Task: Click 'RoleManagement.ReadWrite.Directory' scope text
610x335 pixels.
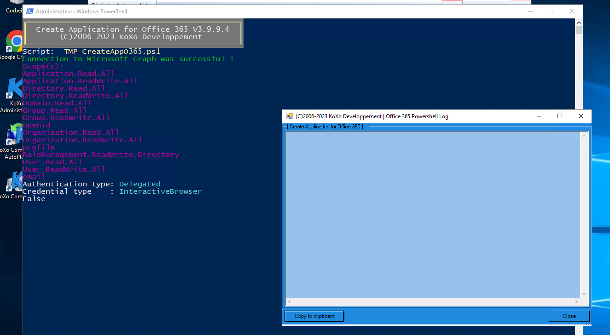Action: pyautogui.click(x=101, y=155)
